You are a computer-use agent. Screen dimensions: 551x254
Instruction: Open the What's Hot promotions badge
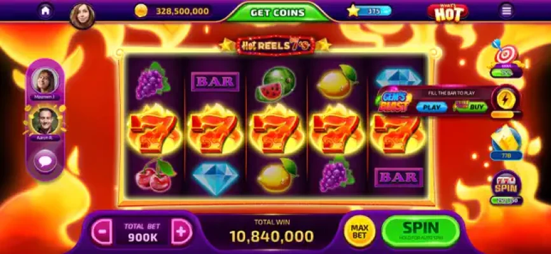point(447,13)
